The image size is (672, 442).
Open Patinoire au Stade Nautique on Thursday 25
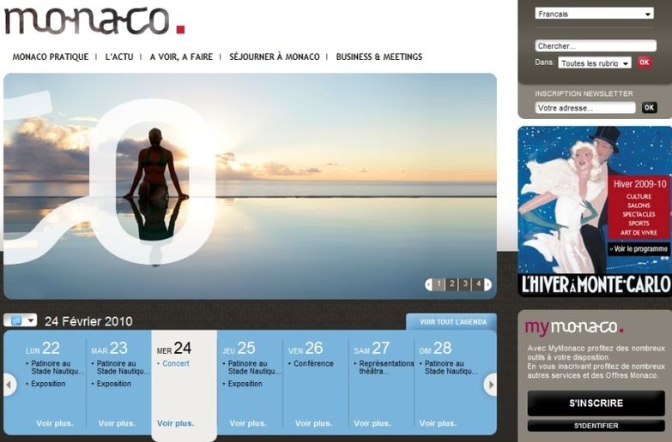[x=254, y=367]
